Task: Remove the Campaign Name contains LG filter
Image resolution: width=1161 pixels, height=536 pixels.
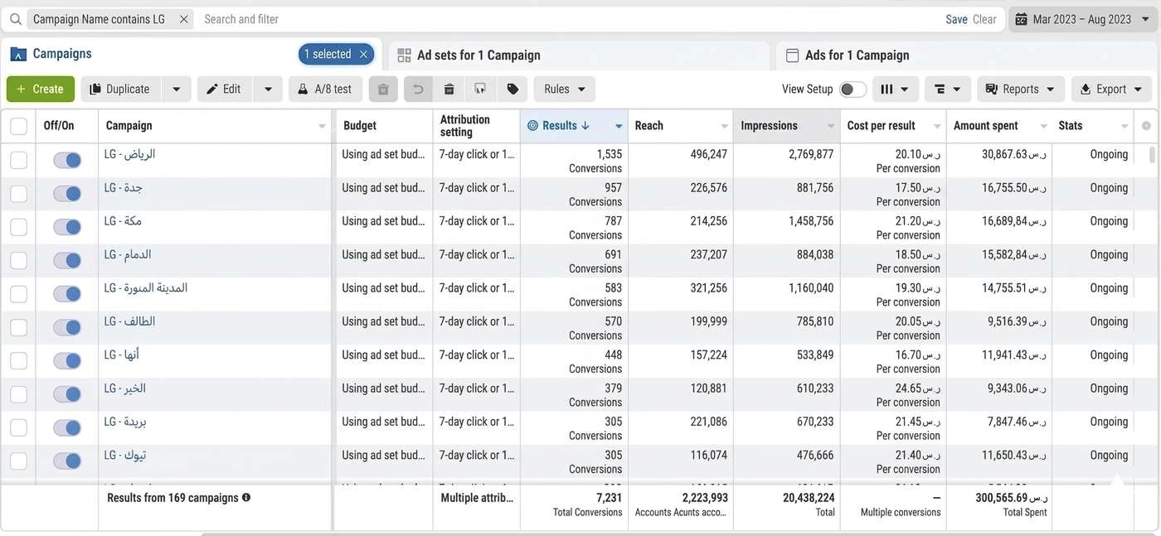Action: click(183, 19)
